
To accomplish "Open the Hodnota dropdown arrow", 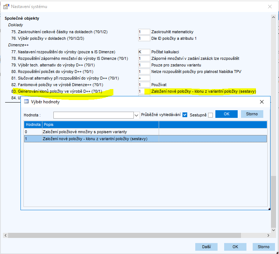I will [137, 115].
